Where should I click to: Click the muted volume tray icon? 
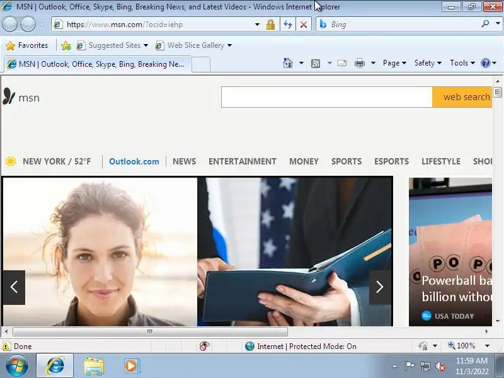click(440, 366)
